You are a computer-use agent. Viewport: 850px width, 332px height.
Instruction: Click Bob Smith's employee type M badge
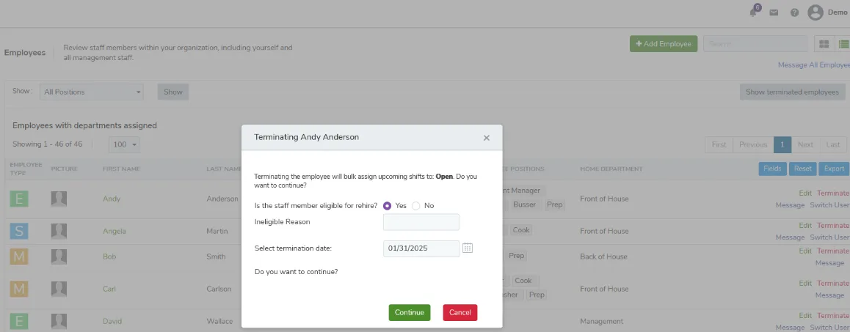point(18,257)
